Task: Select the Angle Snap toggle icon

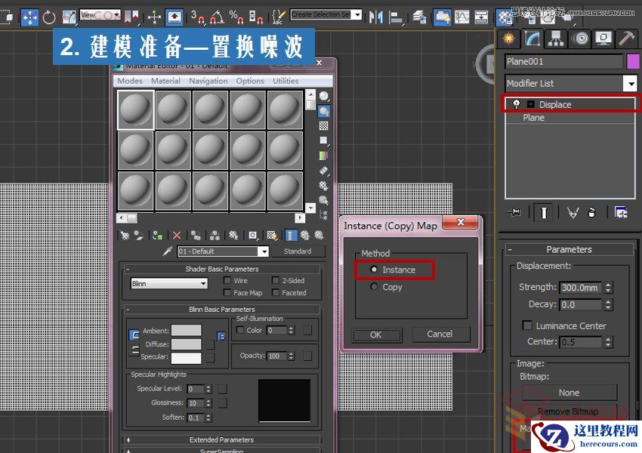Action: tap(218, 13)
